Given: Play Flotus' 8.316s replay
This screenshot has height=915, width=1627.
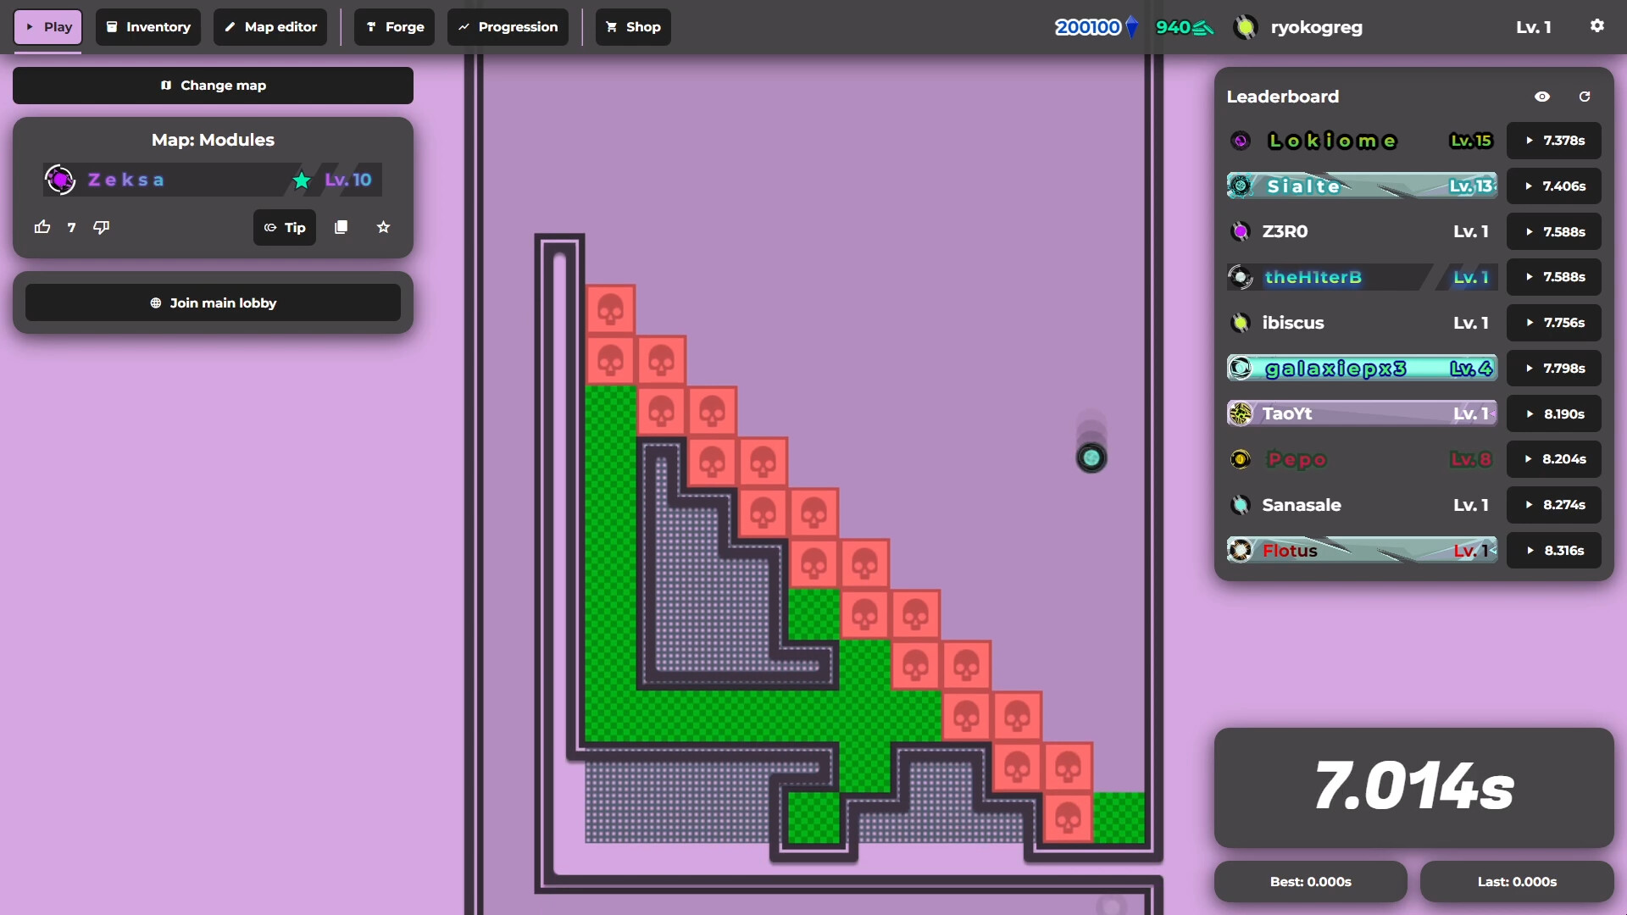Looking at the screenshot, I should coord(1553,550).
